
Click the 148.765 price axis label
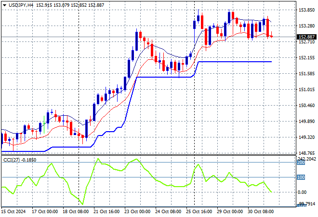point(306,153)
